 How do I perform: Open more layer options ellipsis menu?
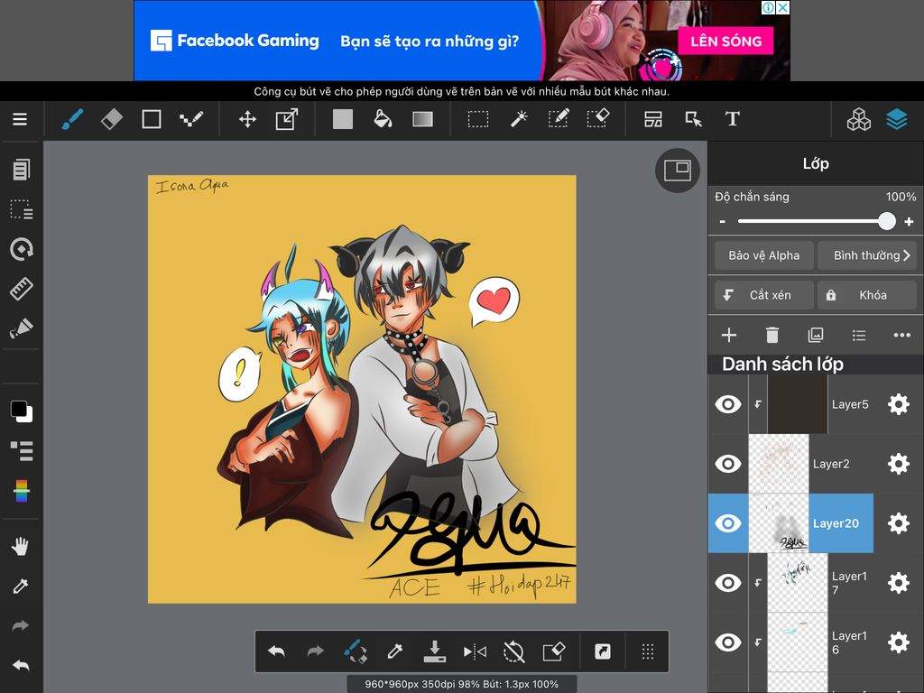pyautogui.click(x=902, y=336)
